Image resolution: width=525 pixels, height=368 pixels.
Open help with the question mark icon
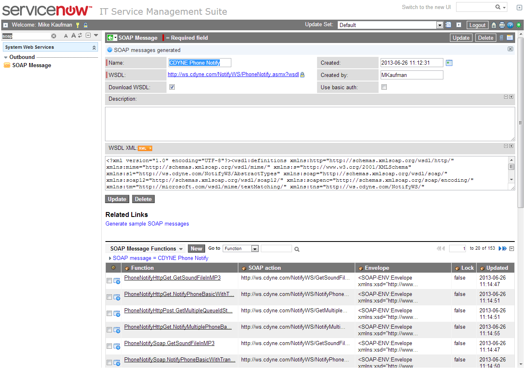(510, 25)
